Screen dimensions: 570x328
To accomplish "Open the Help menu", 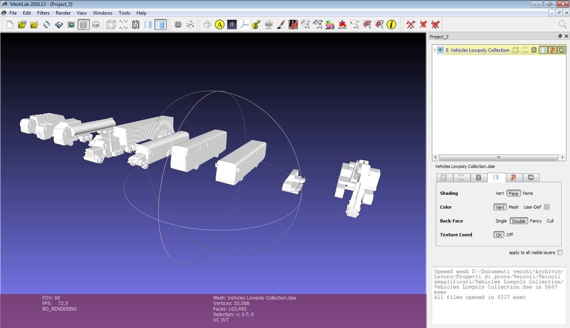I will coord(141,13).
